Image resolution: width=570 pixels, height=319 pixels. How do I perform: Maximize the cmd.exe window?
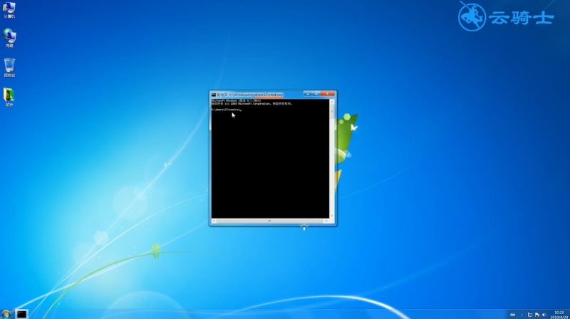click(316, 94)
